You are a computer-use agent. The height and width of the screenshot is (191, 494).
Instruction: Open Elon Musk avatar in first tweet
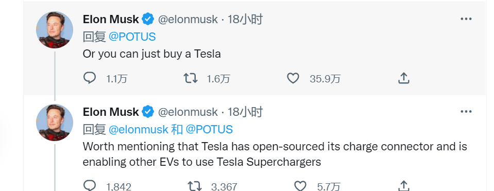(x=55, y=30)
